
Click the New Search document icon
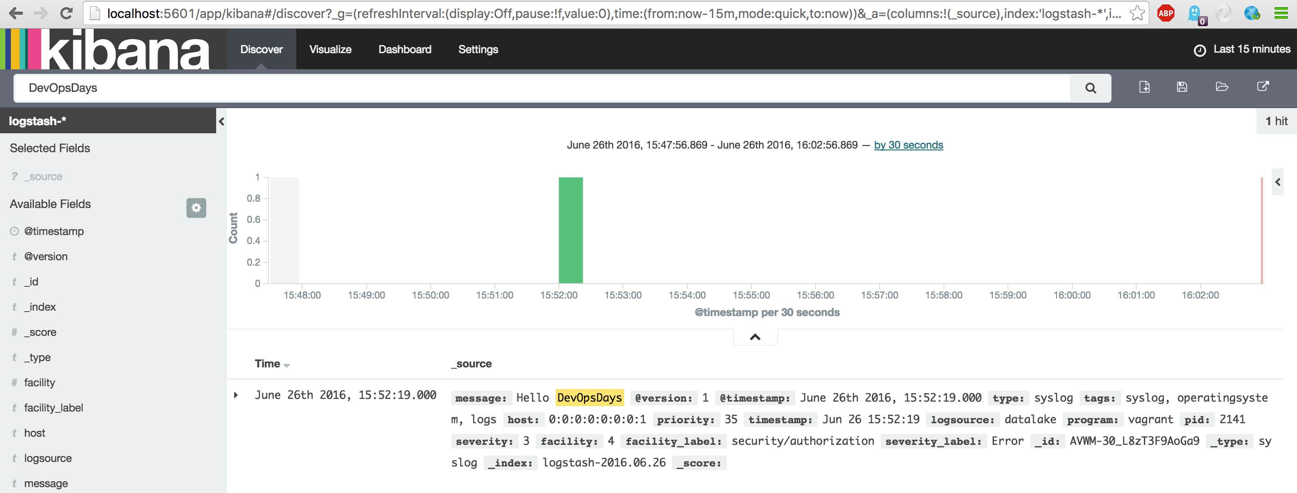(1144, 87)
